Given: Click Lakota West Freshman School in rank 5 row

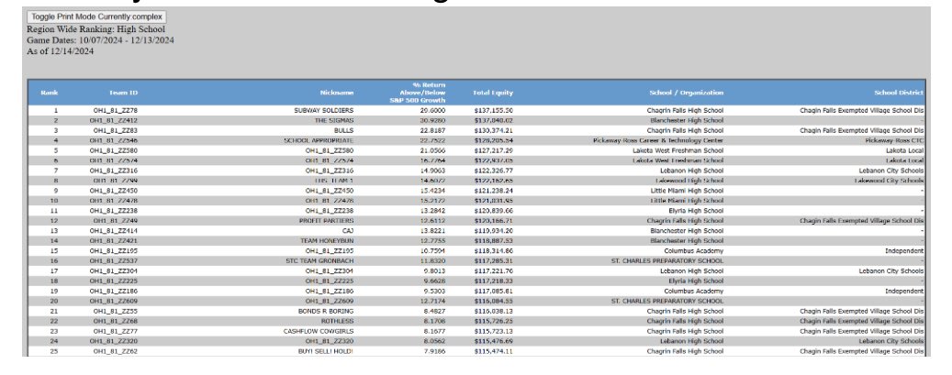Looking at the screenshot, I should (678, 150).
